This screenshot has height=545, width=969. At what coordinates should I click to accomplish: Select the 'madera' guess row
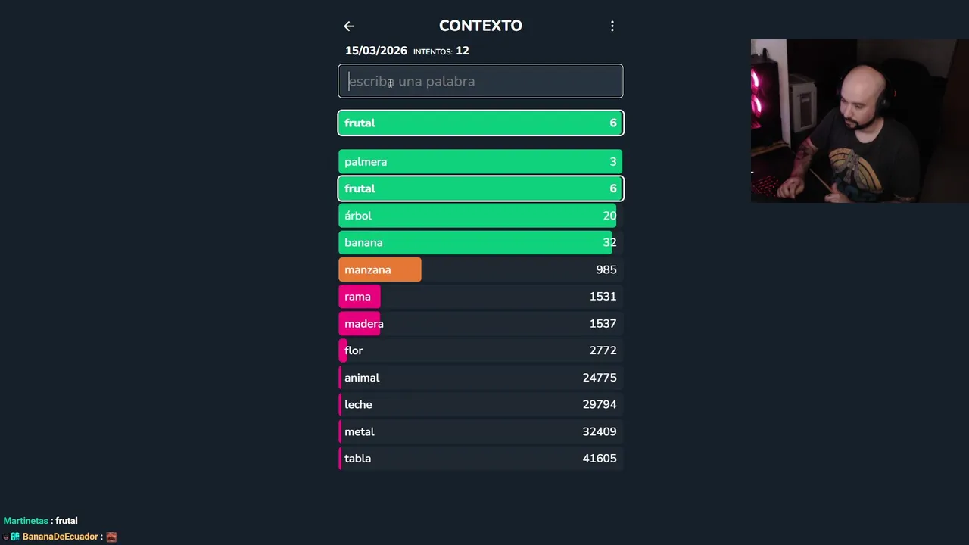point(480,324)
